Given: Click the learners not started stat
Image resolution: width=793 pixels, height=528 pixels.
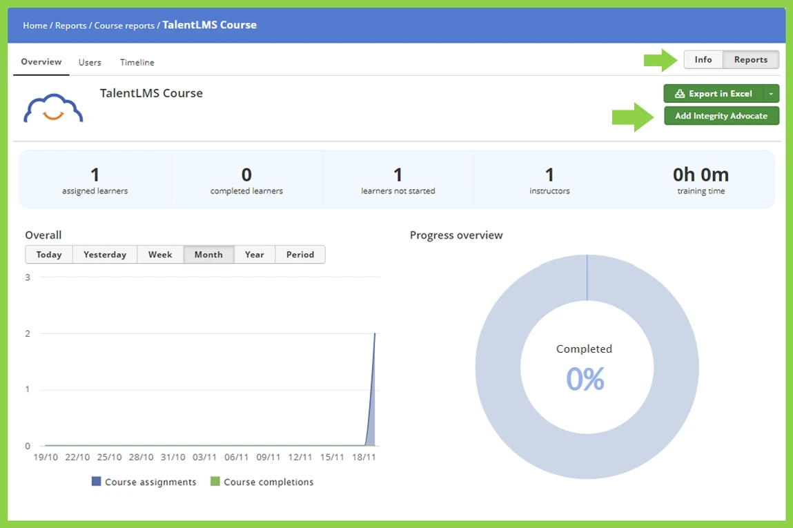Looking at the screenshot, I should [398, 179].
